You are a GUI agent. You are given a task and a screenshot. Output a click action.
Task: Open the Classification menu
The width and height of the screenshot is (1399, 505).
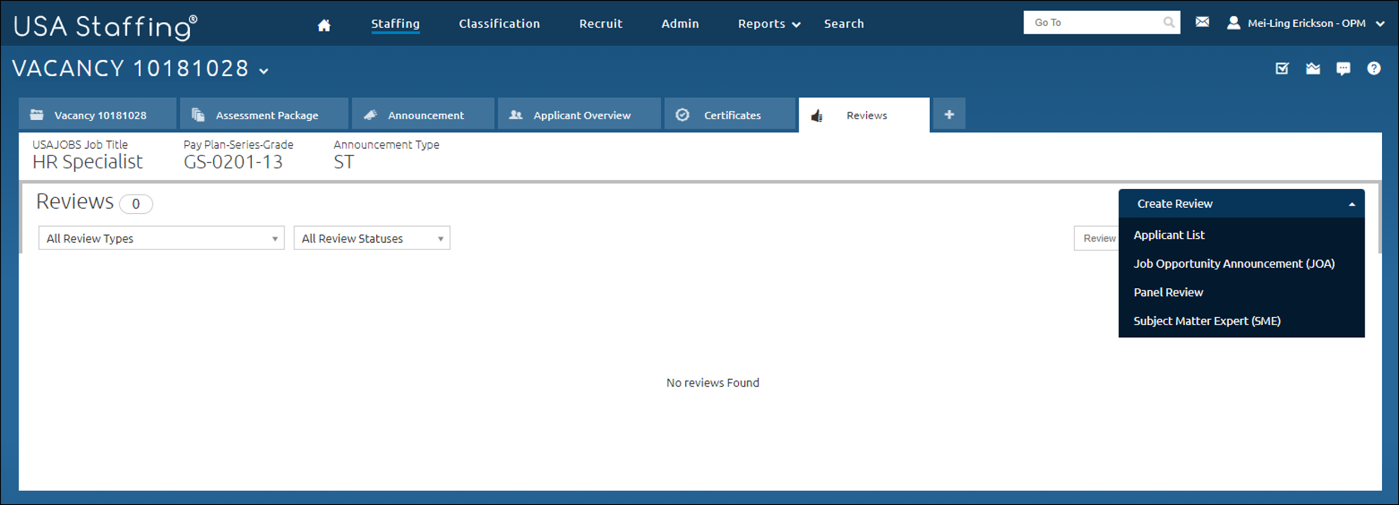tap(499, 23)
